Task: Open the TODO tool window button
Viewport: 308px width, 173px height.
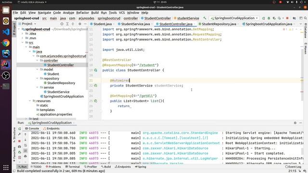Action: coord(36,167)
